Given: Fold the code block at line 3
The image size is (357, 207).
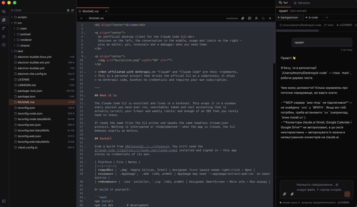Looking at the screenshot, I should (85, 33).
